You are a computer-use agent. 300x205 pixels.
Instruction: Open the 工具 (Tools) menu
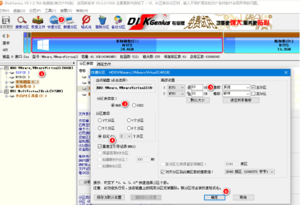coord(50,9)
